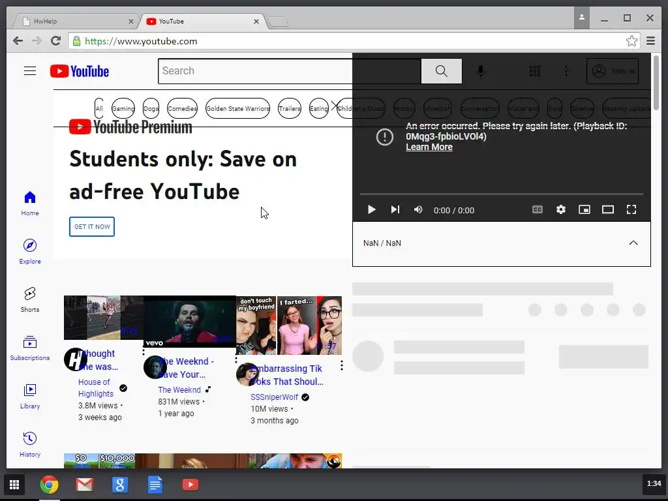Switch to miniplayer mode

pos(584,209)
